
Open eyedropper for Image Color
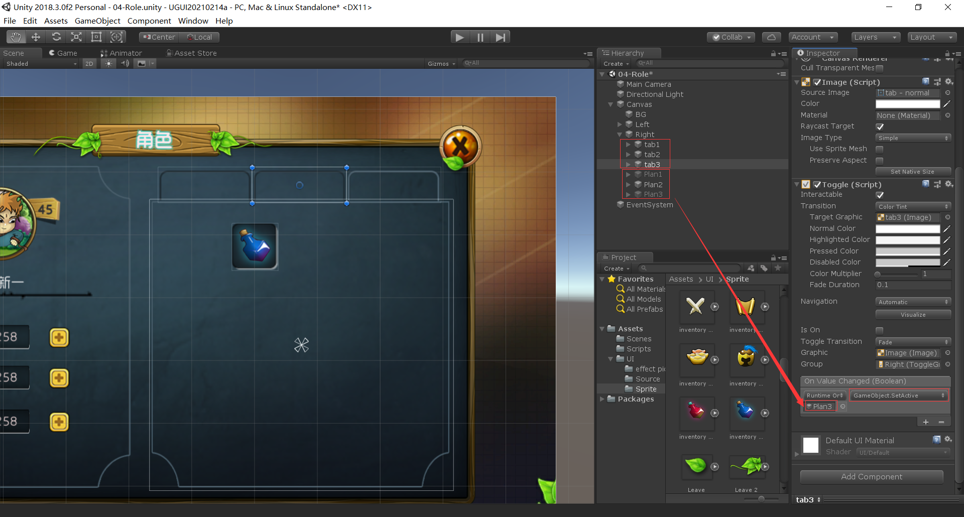947,104
